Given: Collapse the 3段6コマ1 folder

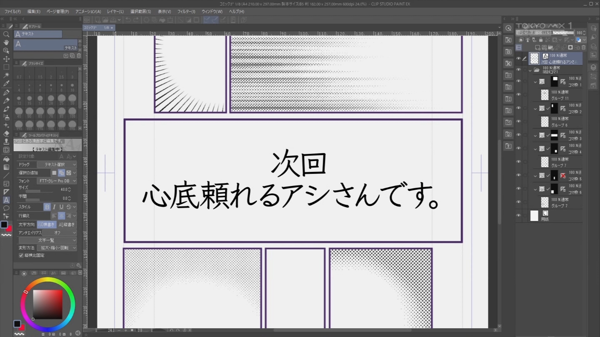Looking at the screenshot, I should [530, 70].
